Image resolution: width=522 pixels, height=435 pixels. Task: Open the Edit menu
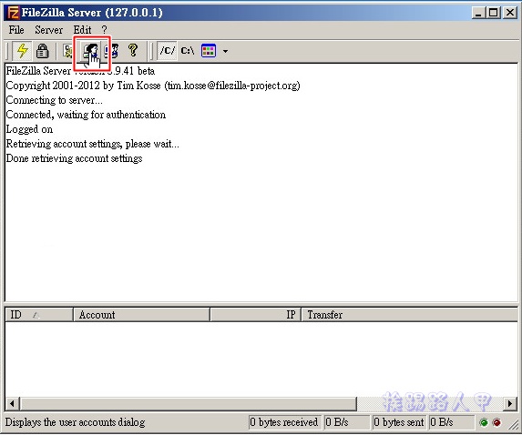[x=82, y=30]
